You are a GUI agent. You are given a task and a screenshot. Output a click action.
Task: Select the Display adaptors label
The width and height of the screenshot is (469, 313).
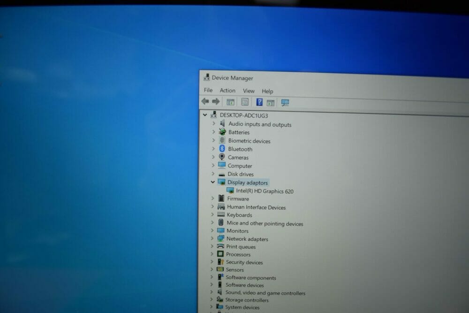[247, 183]
